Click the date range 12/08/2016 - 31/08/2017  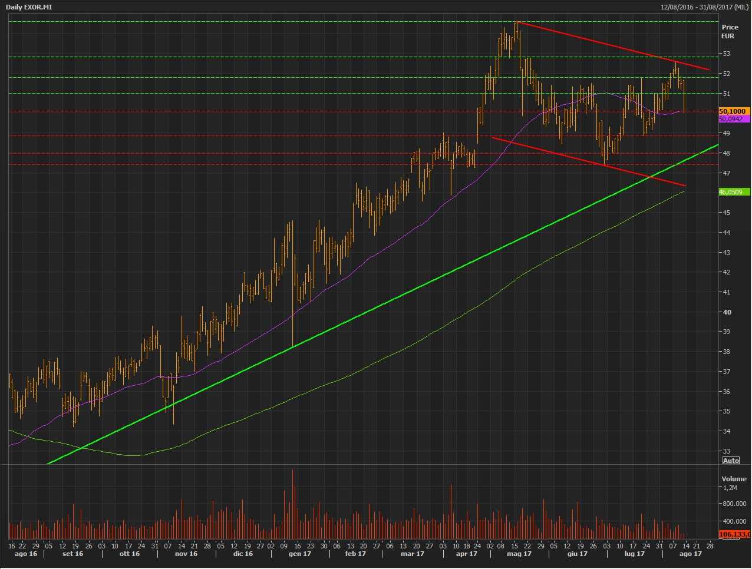click(704, 7)
